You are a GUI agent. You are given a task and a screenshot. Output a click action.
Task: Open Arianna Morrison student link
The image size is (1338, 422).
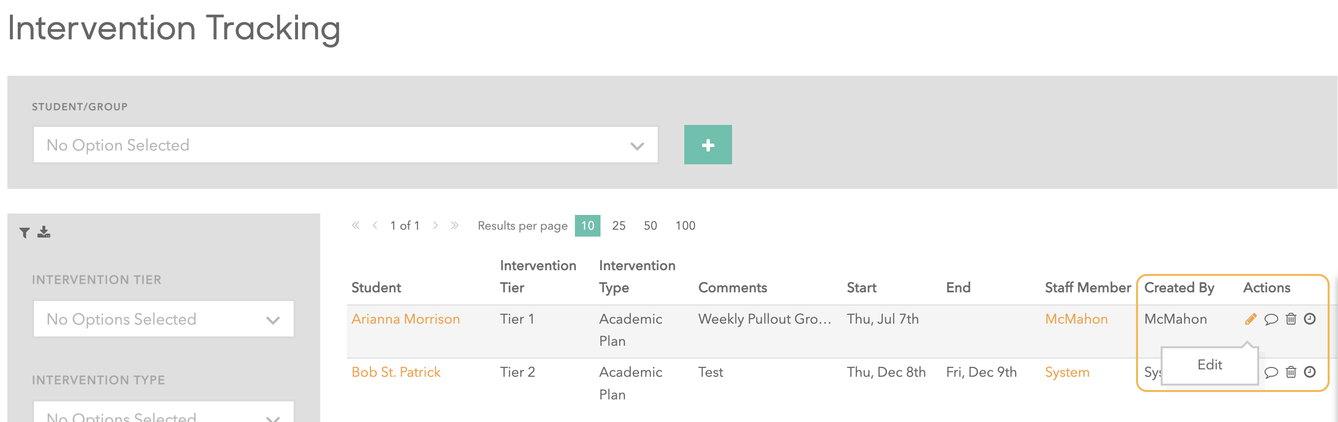pos(405,319)
